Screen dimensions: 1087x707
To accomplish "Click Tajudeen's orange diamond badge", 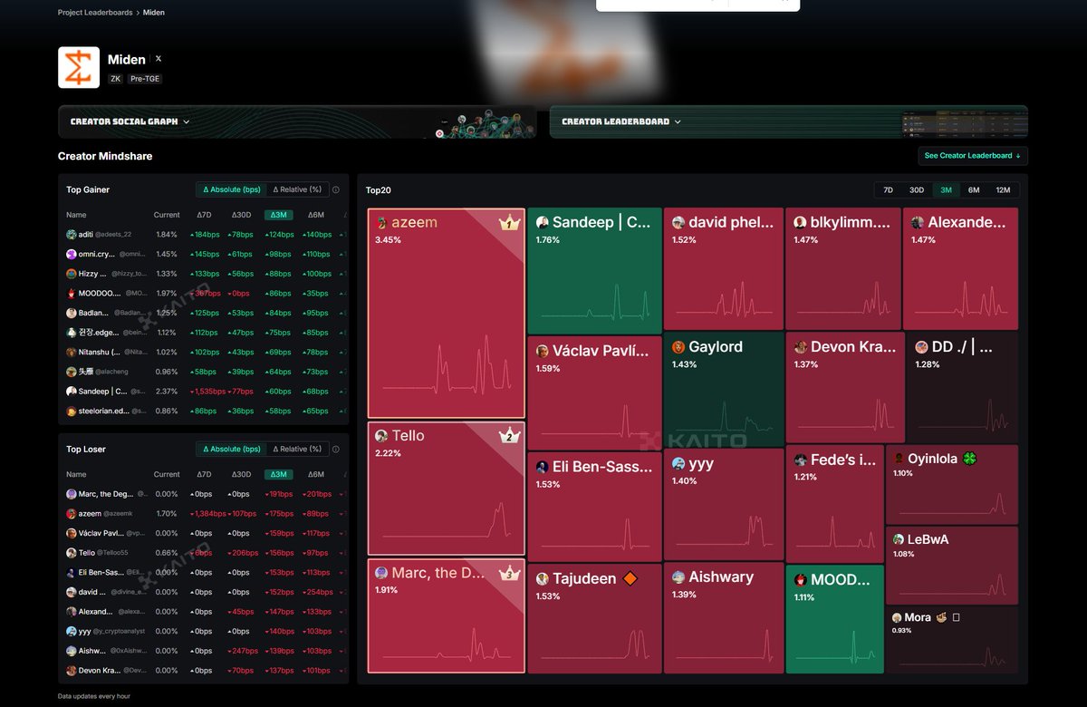I will [630, 578].
